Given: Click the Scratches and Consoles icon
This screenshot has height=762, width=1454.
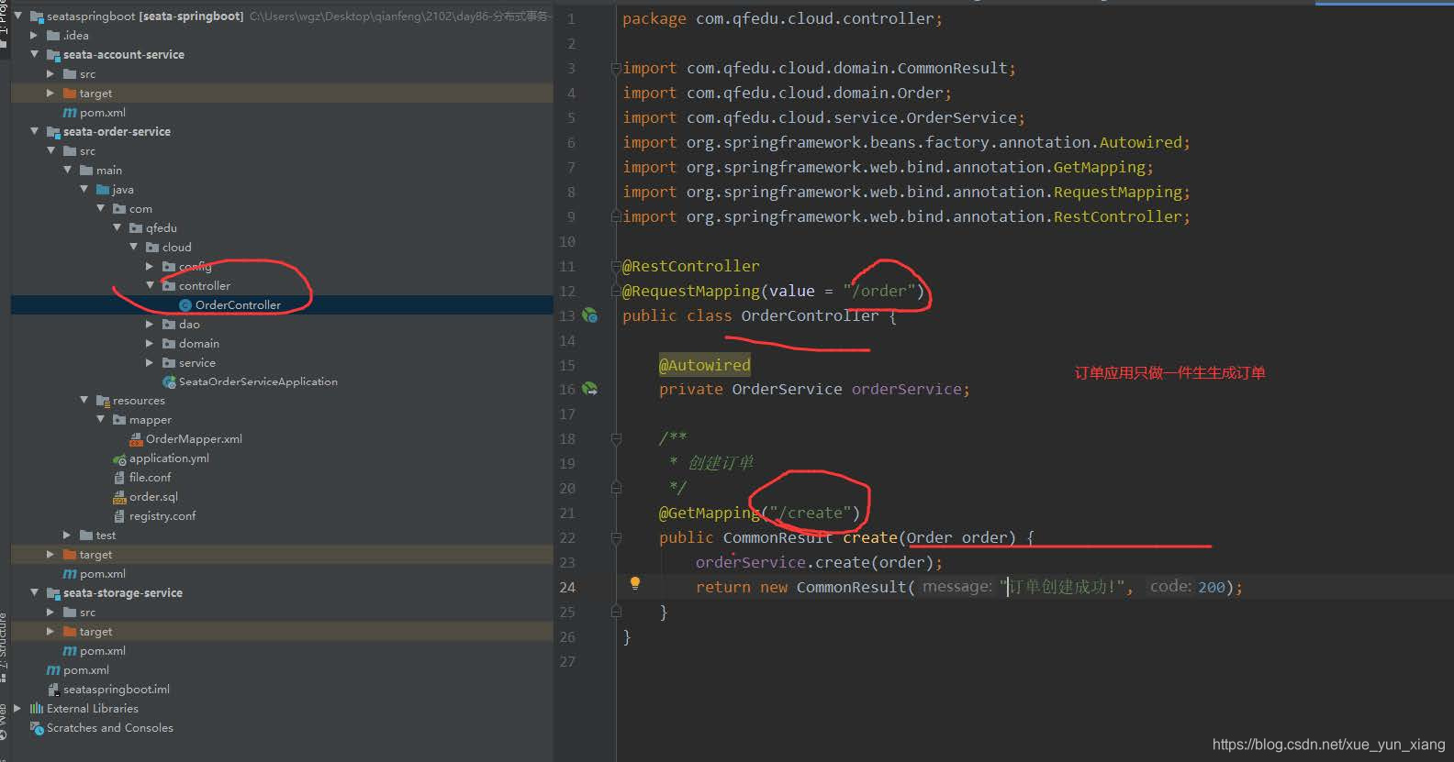Looking at the screenshot, I should pyautogui.click(x=37, y=728).
